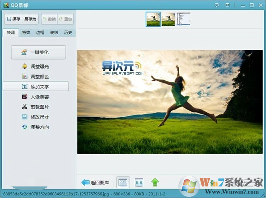Choose the 添加文字 add text tool
This screenshot has height=198, width=266.
[36, 87]
